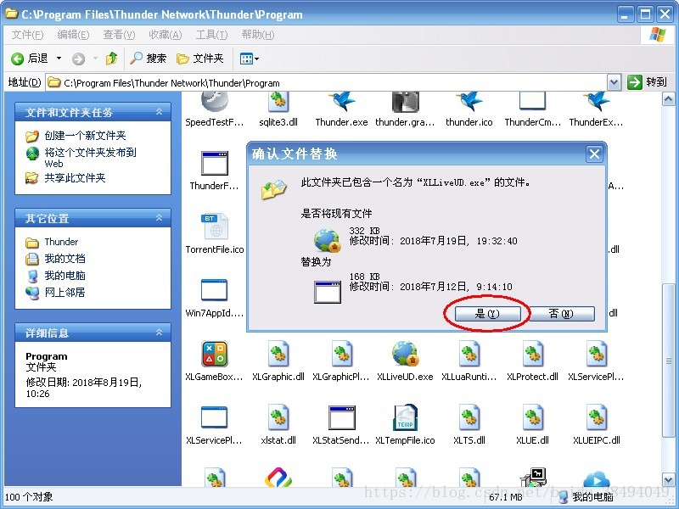Screen dimensions: 679x509
Task: Click the scroll up arrow of file list
Action: 668,99
